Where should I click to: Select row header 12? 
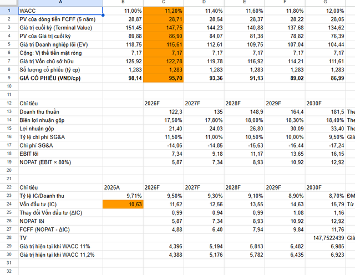pyautogui.click(x=9, y=104)
